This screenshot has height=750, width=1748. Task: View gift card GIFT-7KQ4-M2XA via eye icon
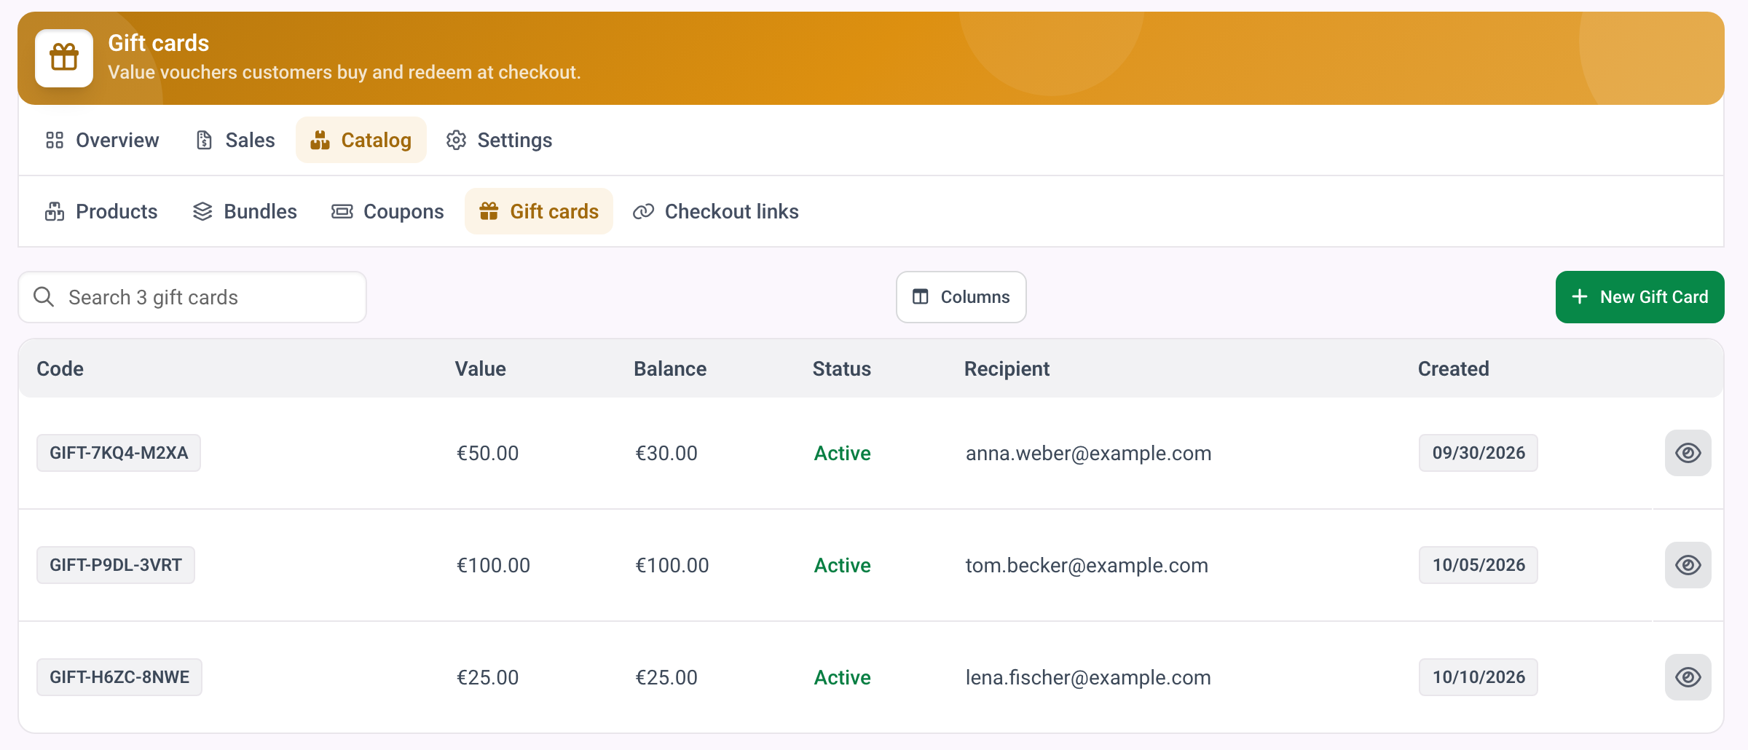pyautogui.click(x=1688, y=453)
